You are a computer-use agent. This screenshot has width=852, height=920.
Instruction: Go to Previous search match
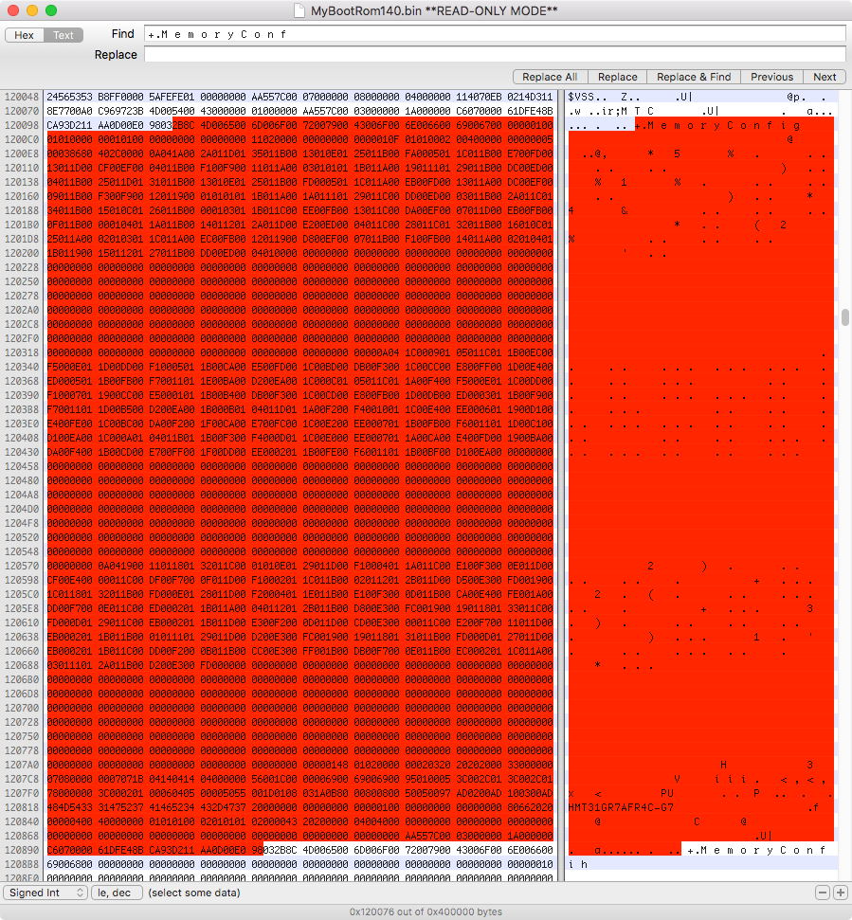(771, 77)
